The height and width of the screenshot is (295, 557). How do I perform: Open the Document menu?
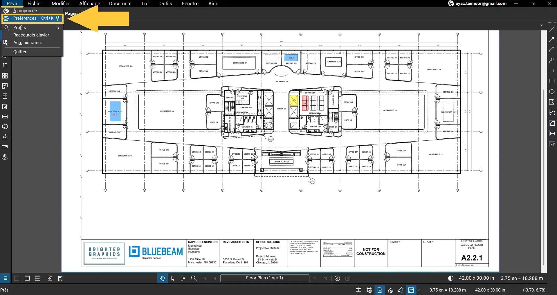point(120,3)
